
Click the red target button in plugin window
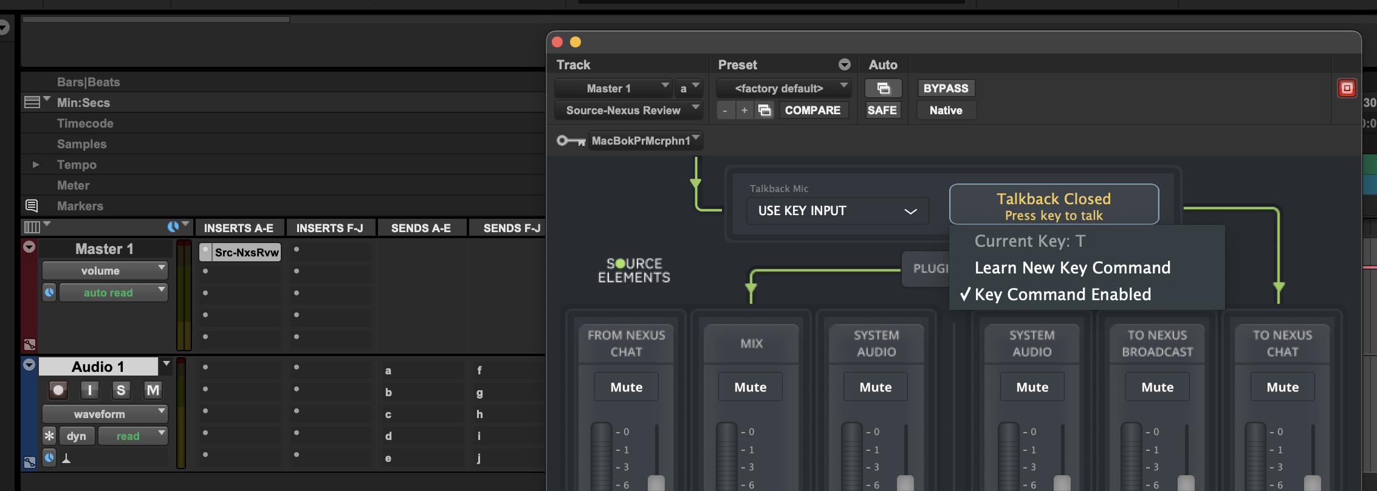(1347, 88)
